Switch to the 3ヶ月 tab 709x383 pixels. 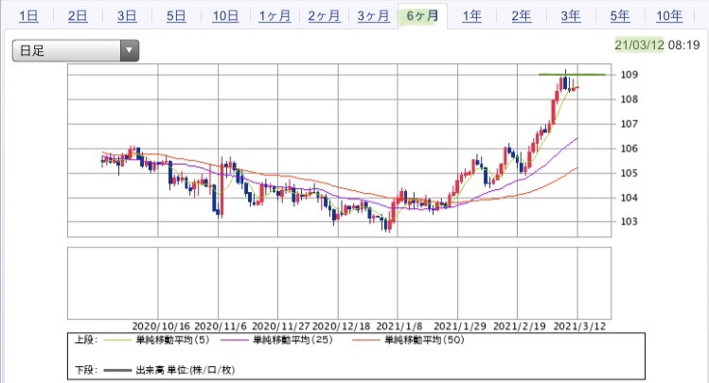373,16
